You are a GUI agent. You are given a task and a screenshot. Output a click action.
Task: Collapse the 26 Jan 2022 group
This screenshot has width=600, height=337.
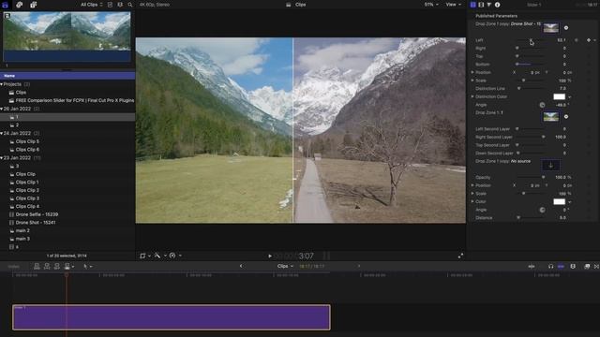click(2, 109)
